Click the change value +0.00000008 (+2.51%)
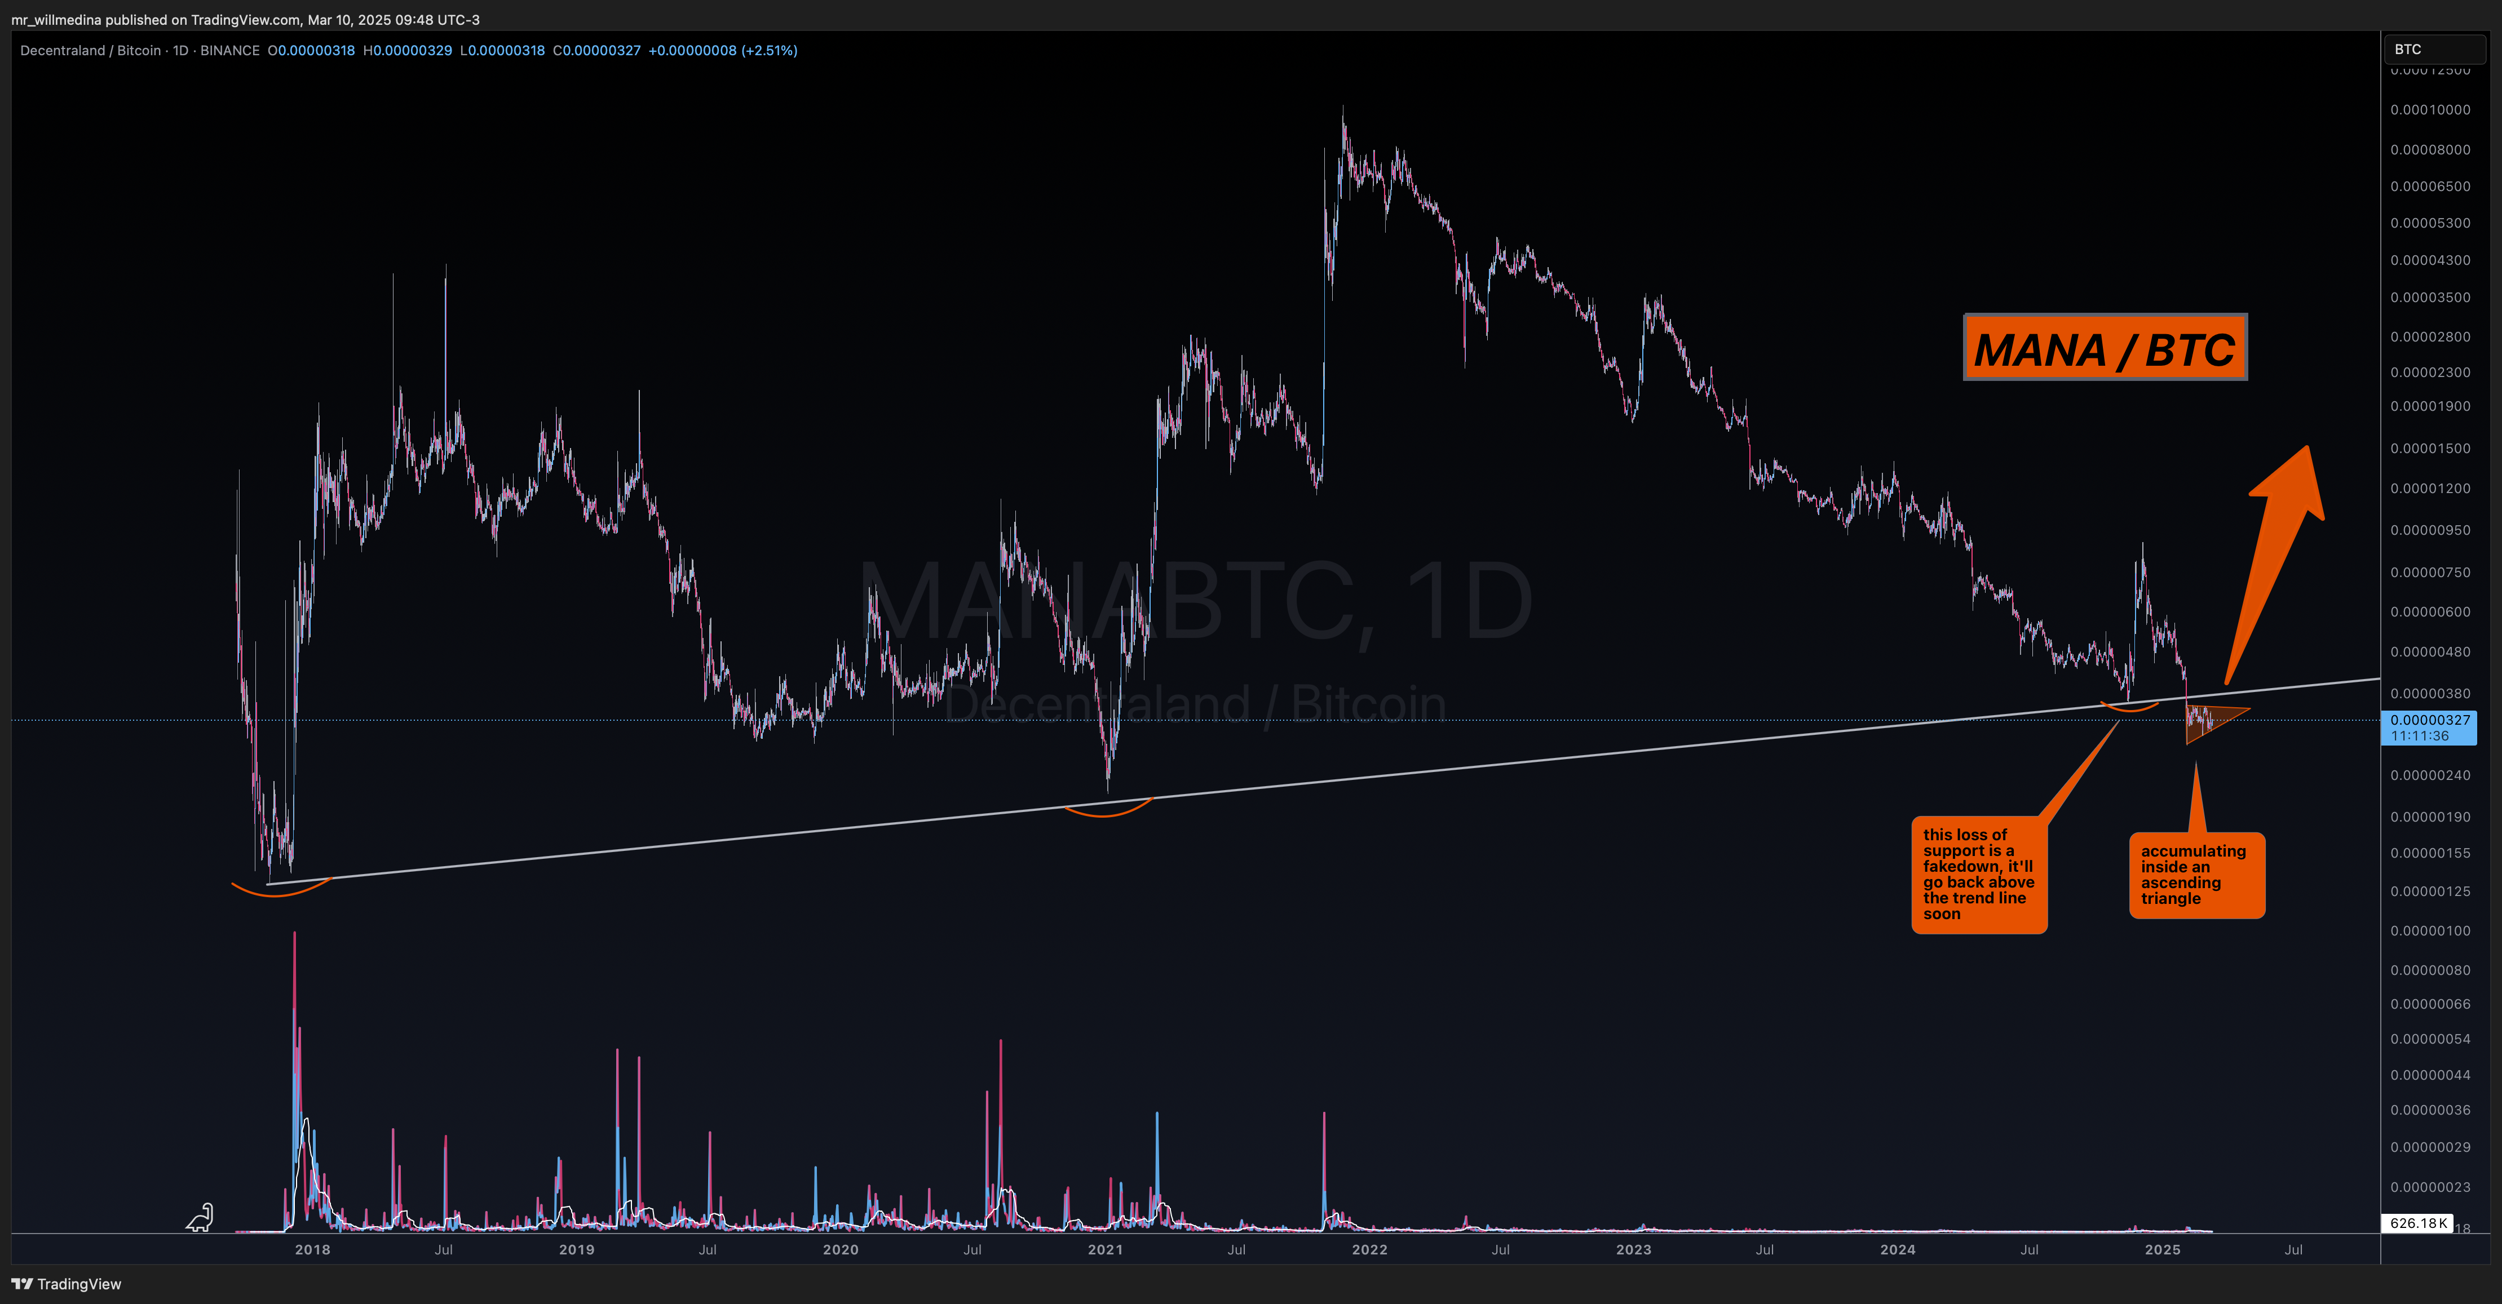 tap(723, 51)
